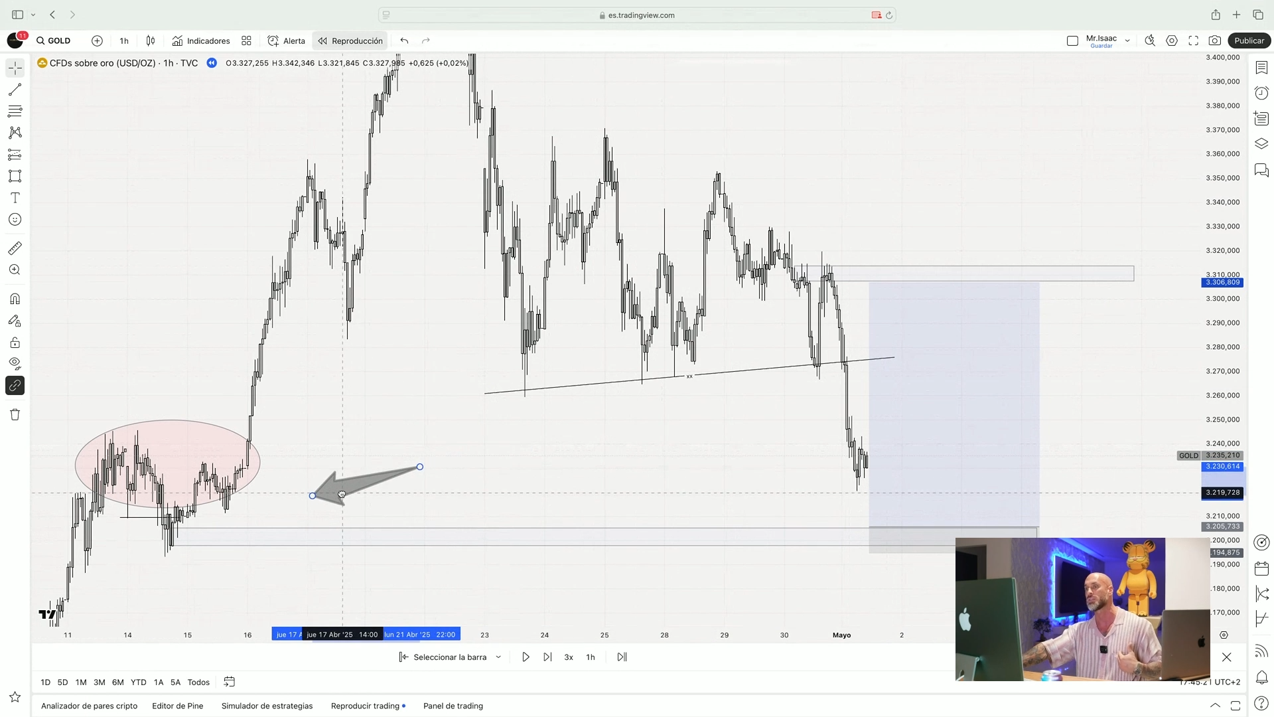Open the chats panel
The image size is (1274, 717).
coord(1261,170)
